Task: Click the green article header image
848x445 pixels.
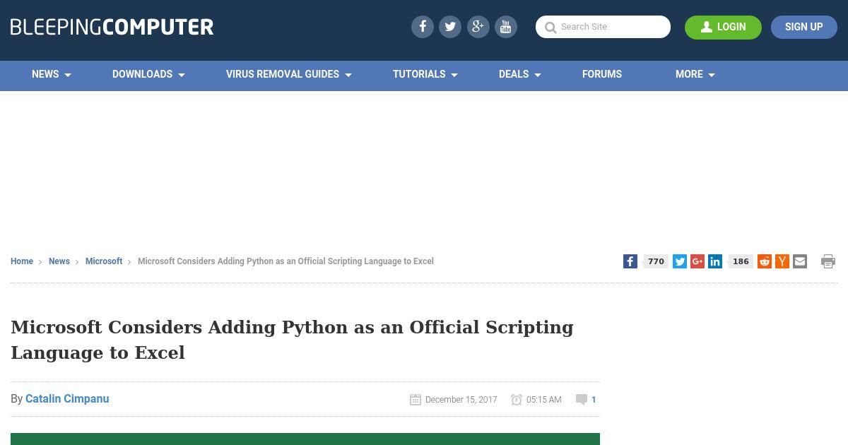Action: pyautogui.click(x=305, y=439)
